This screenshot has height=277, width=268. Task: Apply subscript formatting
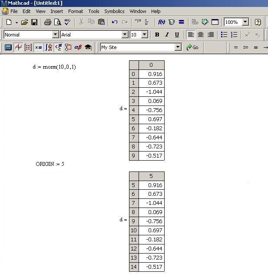(258, 35)
